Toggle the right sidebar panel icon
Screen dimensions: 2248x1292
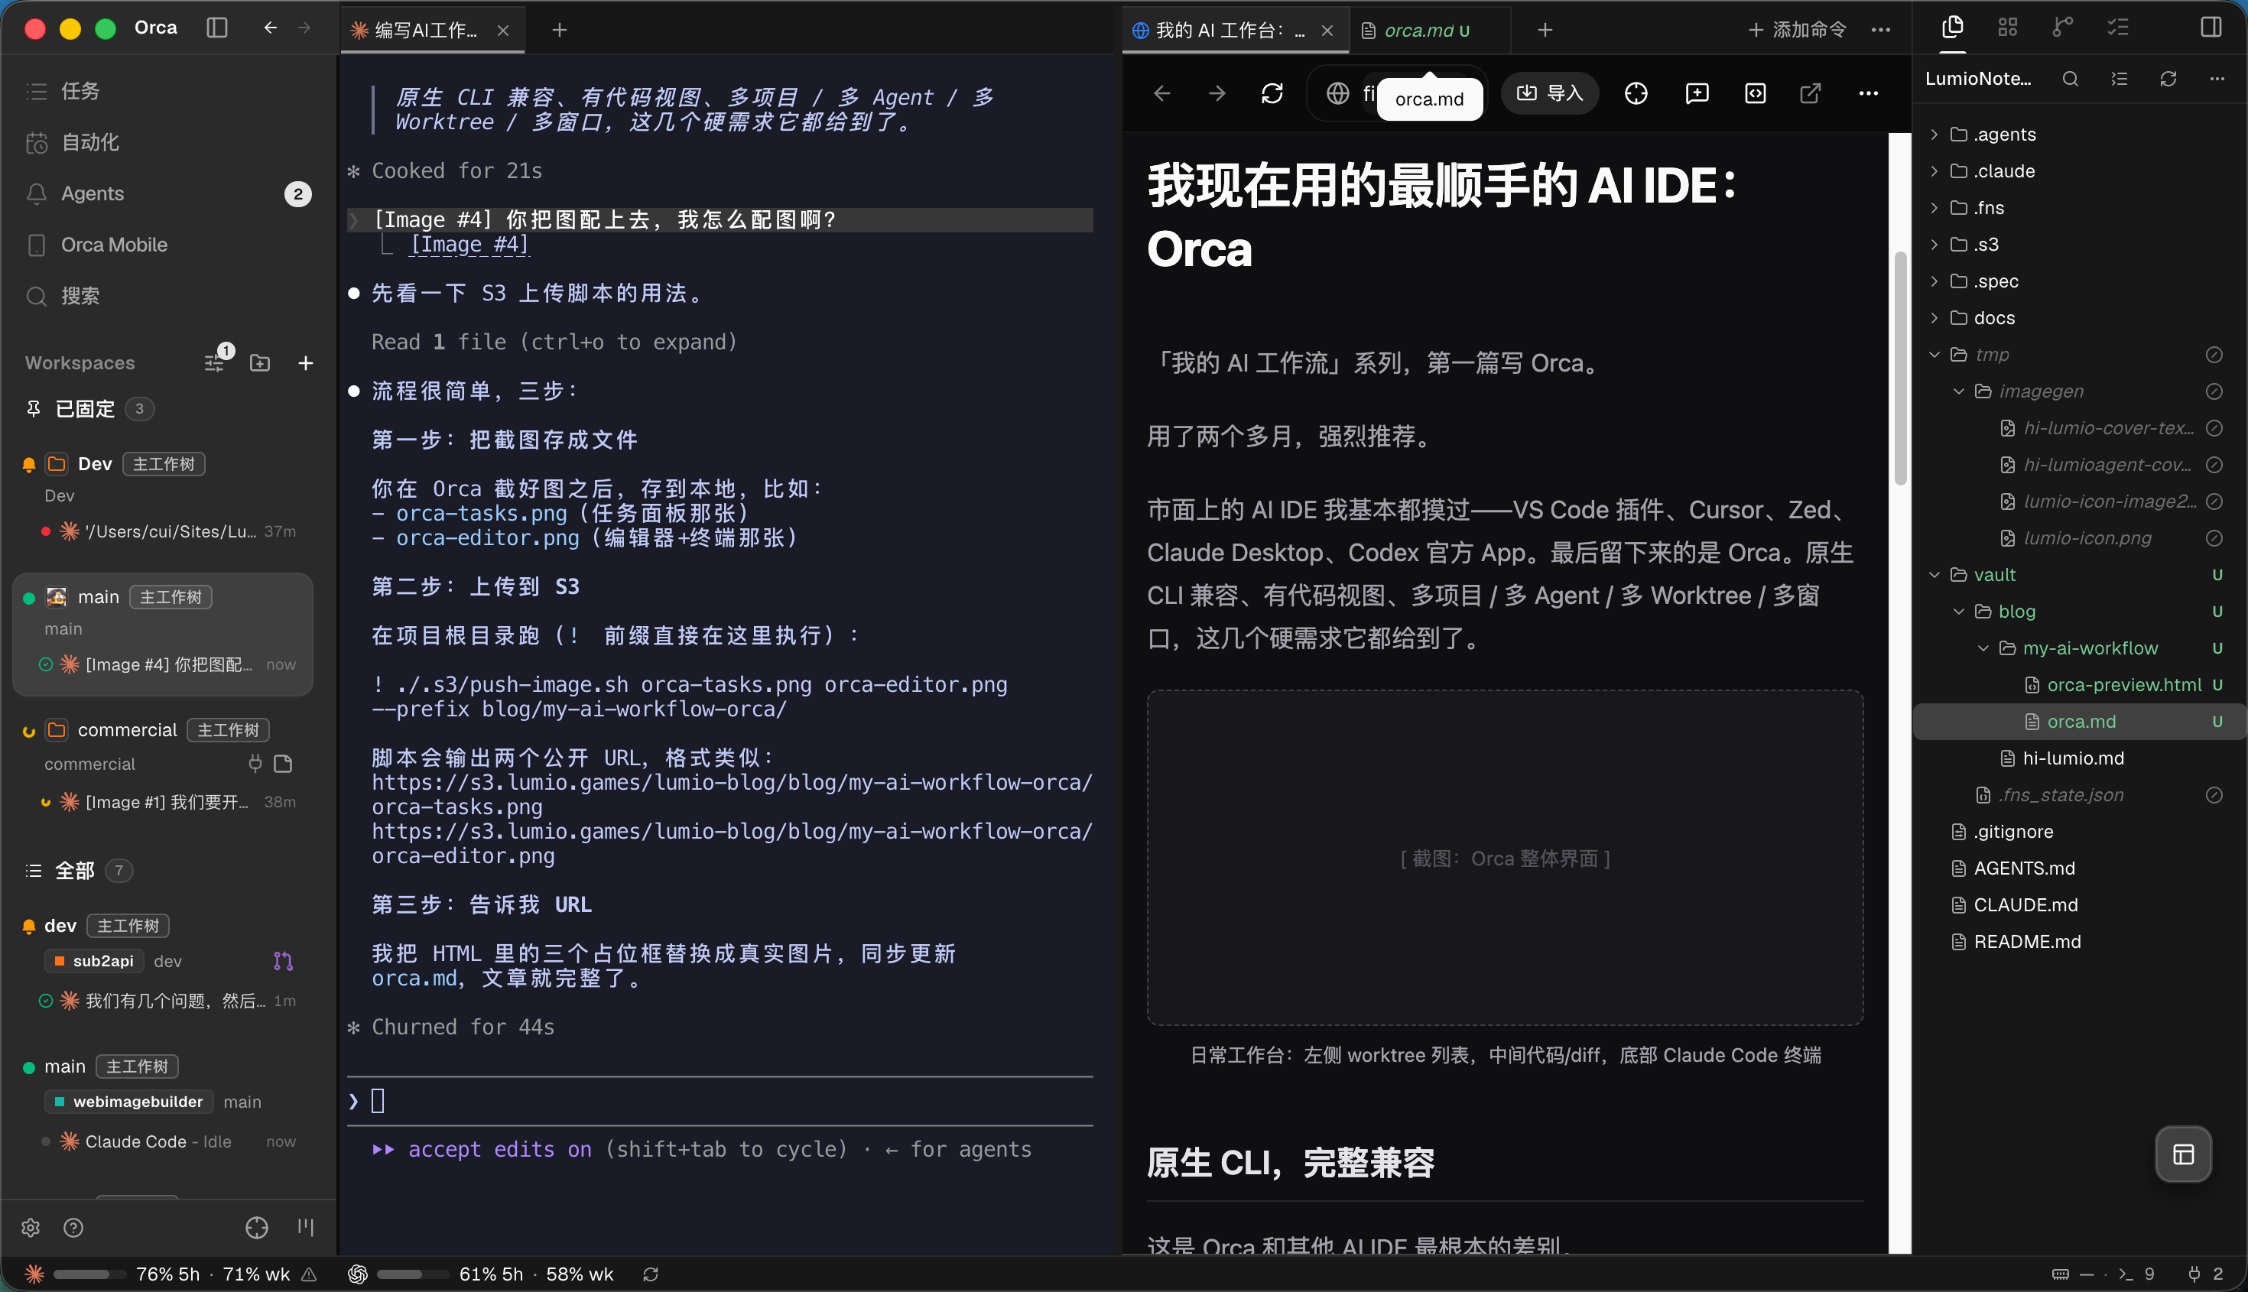2211,27
